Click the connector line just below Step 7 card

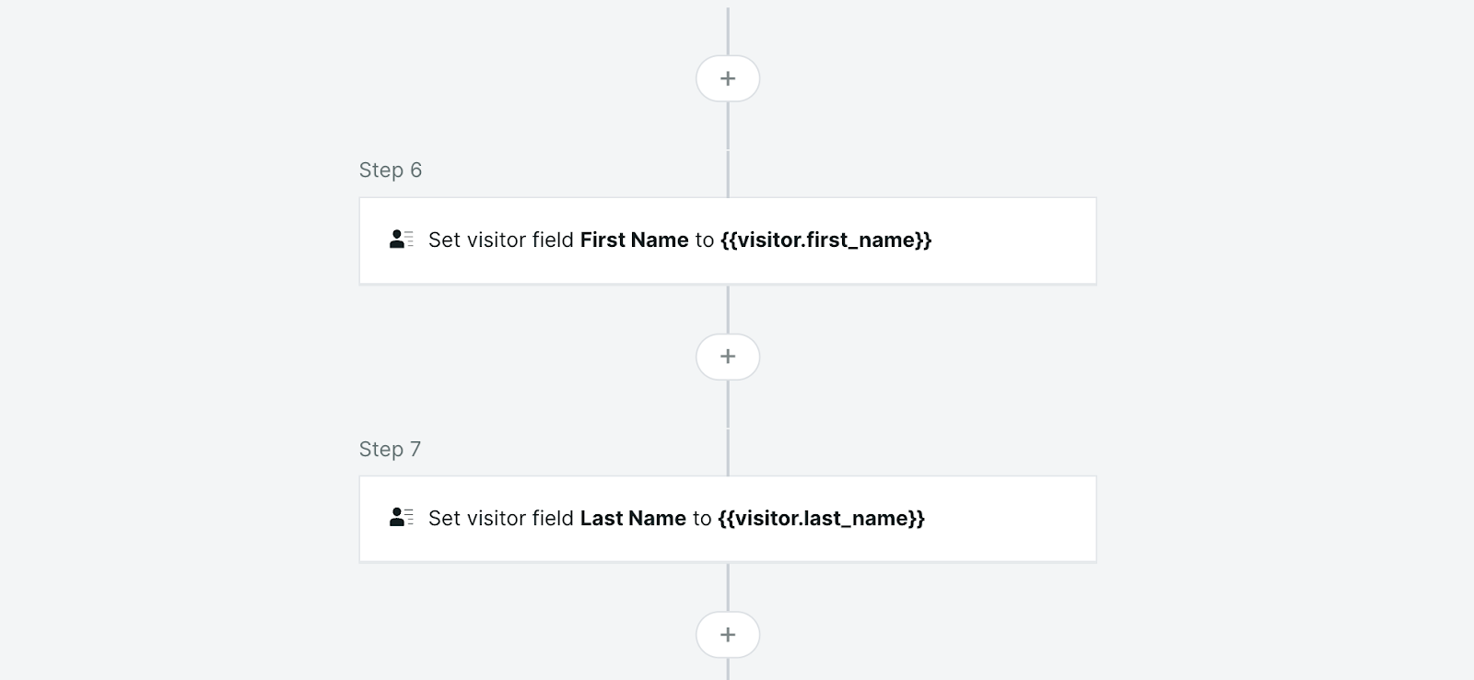pos(728,585)
